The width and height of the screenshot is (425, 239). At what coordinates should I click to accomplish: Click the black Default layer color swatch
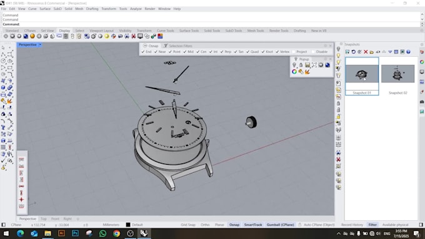pos(128,225)
